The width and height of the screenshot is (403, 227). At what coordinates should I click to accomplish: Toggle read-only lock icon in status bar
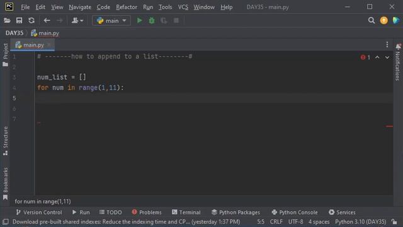pyautogui.click(x=394, y=221)
